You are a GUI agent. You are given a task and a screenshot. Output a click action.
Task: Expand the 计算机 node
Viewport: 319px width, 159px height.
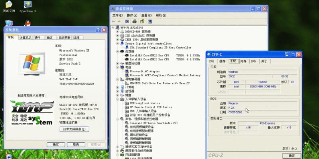coord(117,87)
